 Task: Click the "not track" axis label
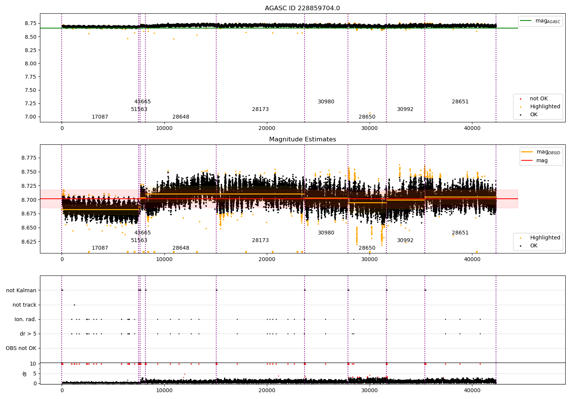[x=24, y=305]
